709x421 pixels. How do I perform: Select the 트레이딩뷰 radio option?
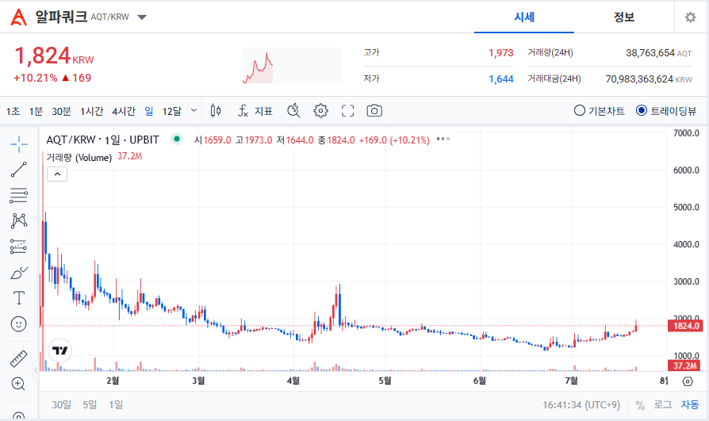(666, 111)
